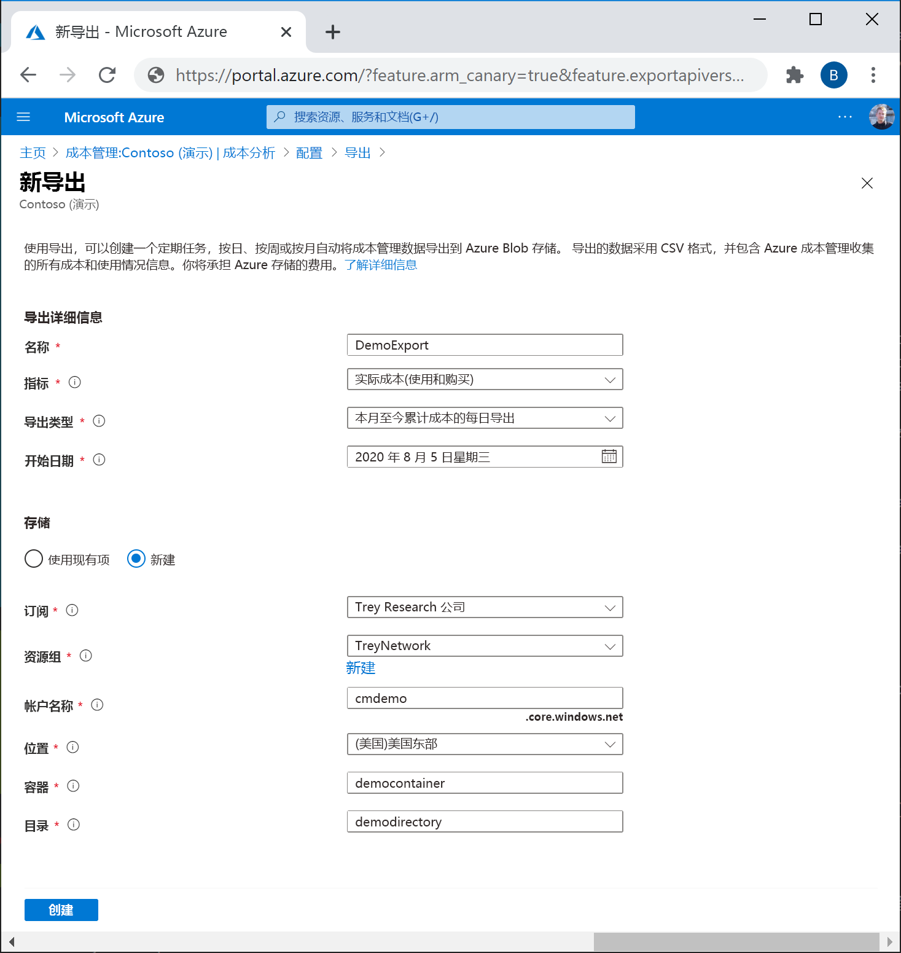This screenshot has height=953, width=901.
Task: Show info tooltip for 帐户名称
Action: click(97, 705)
